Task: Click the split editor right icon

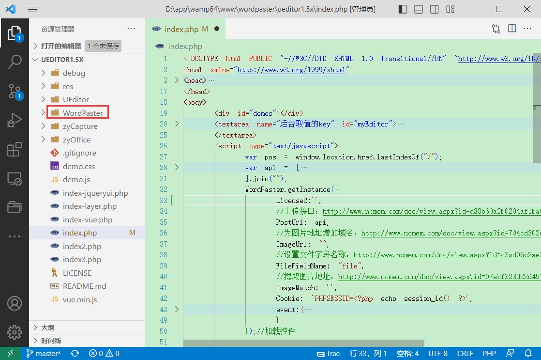Action: point(512,29)
